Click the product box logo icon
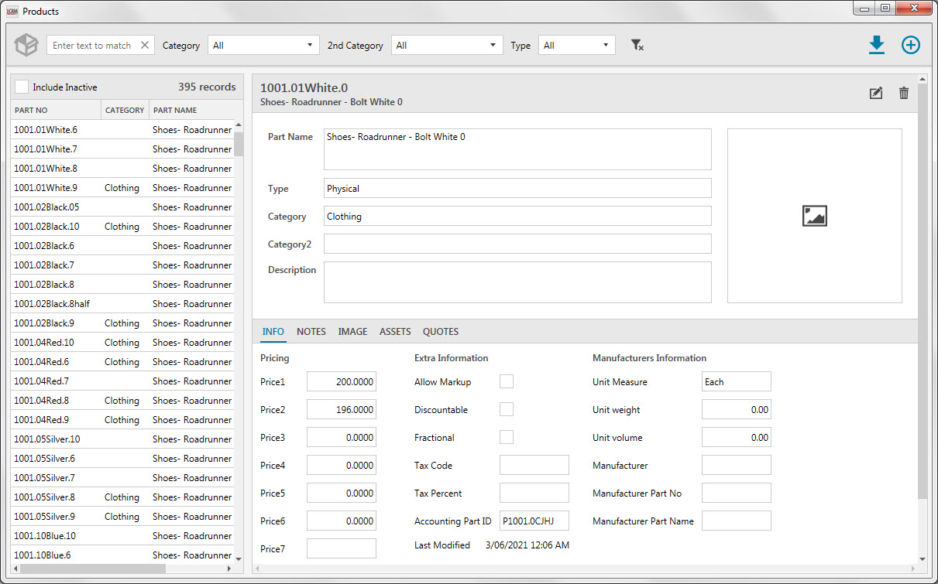 (x=26, y=45)
